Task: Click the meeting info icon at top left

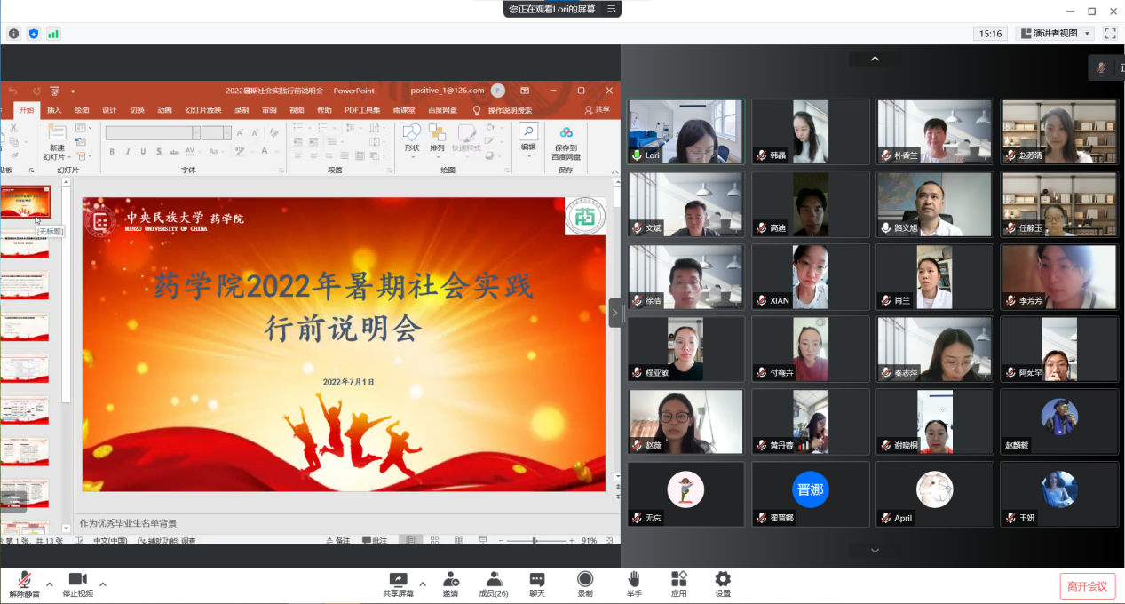Action: 14,34
